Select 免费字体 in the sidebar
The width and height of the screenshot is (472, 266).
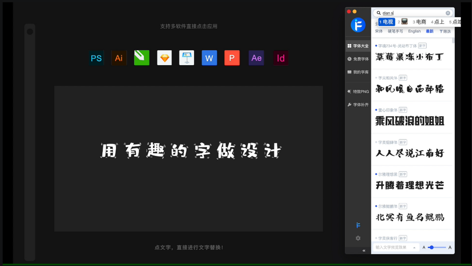click(x=358, y=59)
